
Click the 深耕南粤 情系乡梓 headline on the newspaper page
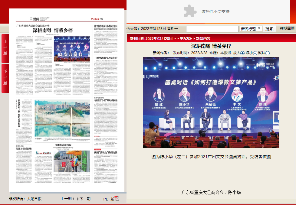[x=53, y=30]
